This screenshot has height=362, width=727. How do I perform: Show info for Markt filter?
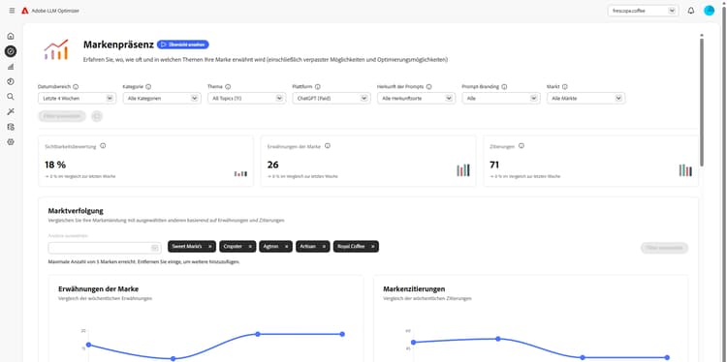(x=565, y=86)
